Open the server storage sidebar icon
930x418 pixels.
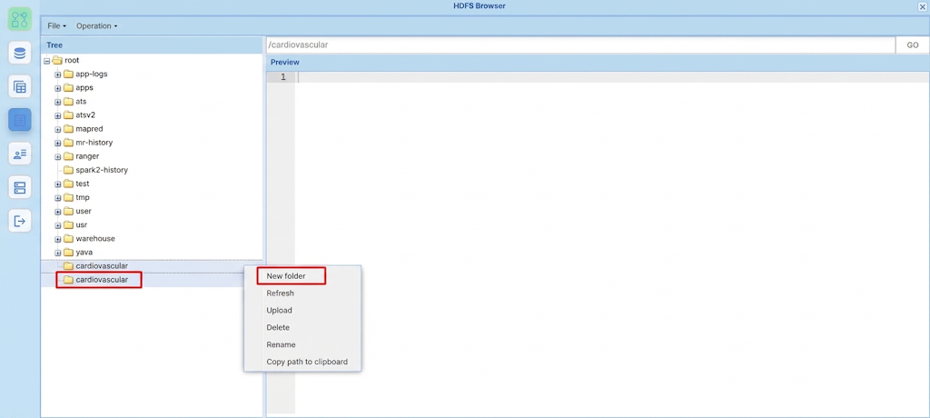tap(20, 187)
